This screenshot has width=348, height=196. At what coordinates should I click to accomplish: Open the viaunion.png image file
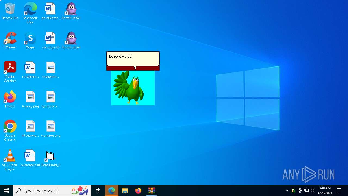point(51,129)
